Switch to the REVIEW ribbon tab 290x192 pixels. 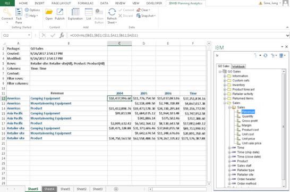coord(120,3)
